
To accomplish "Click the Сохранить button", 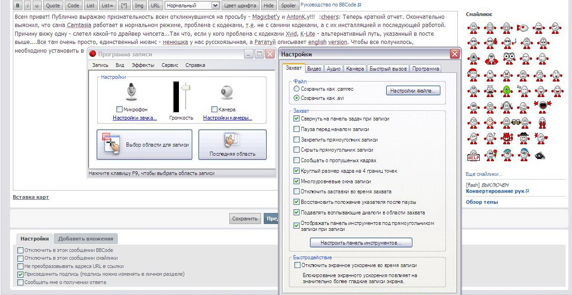I will coord(245,219).
